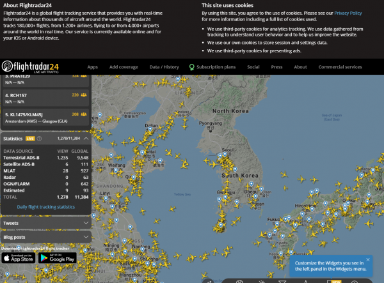Click the airport pin on Jeju island
This screenshot has width=384, height=283.
tap(221, 225)
